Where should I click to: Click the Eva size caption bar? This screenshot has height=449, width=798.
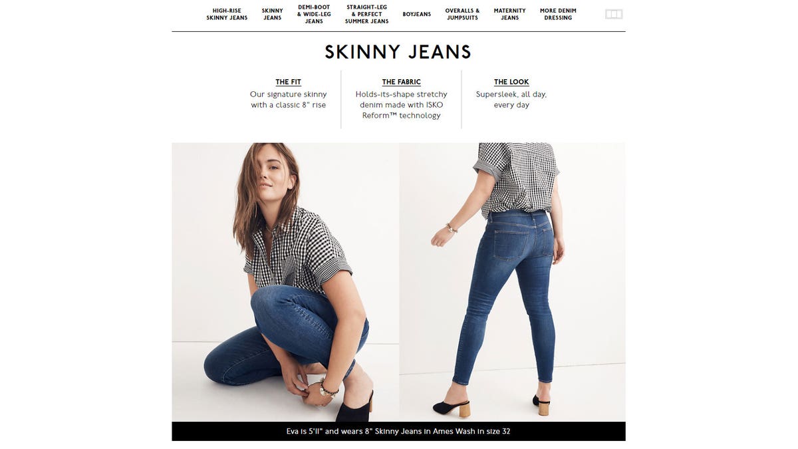[398, 431]
